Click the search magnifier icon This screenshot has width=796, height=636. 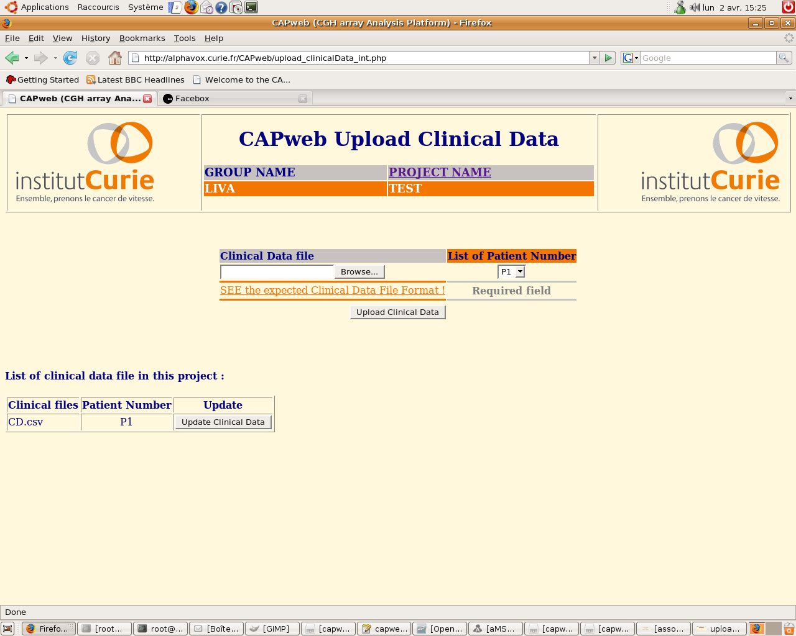pyautogui.click(x=784, y=58)
